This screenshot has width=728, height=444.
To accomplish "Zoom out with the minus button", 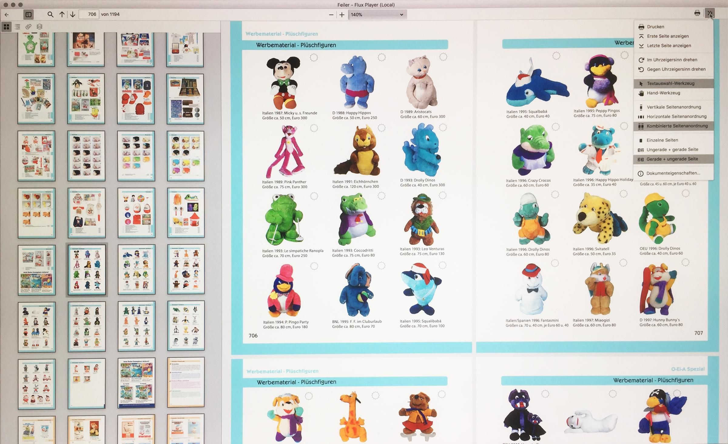I will pyautogui.click(x=331, y=15).
